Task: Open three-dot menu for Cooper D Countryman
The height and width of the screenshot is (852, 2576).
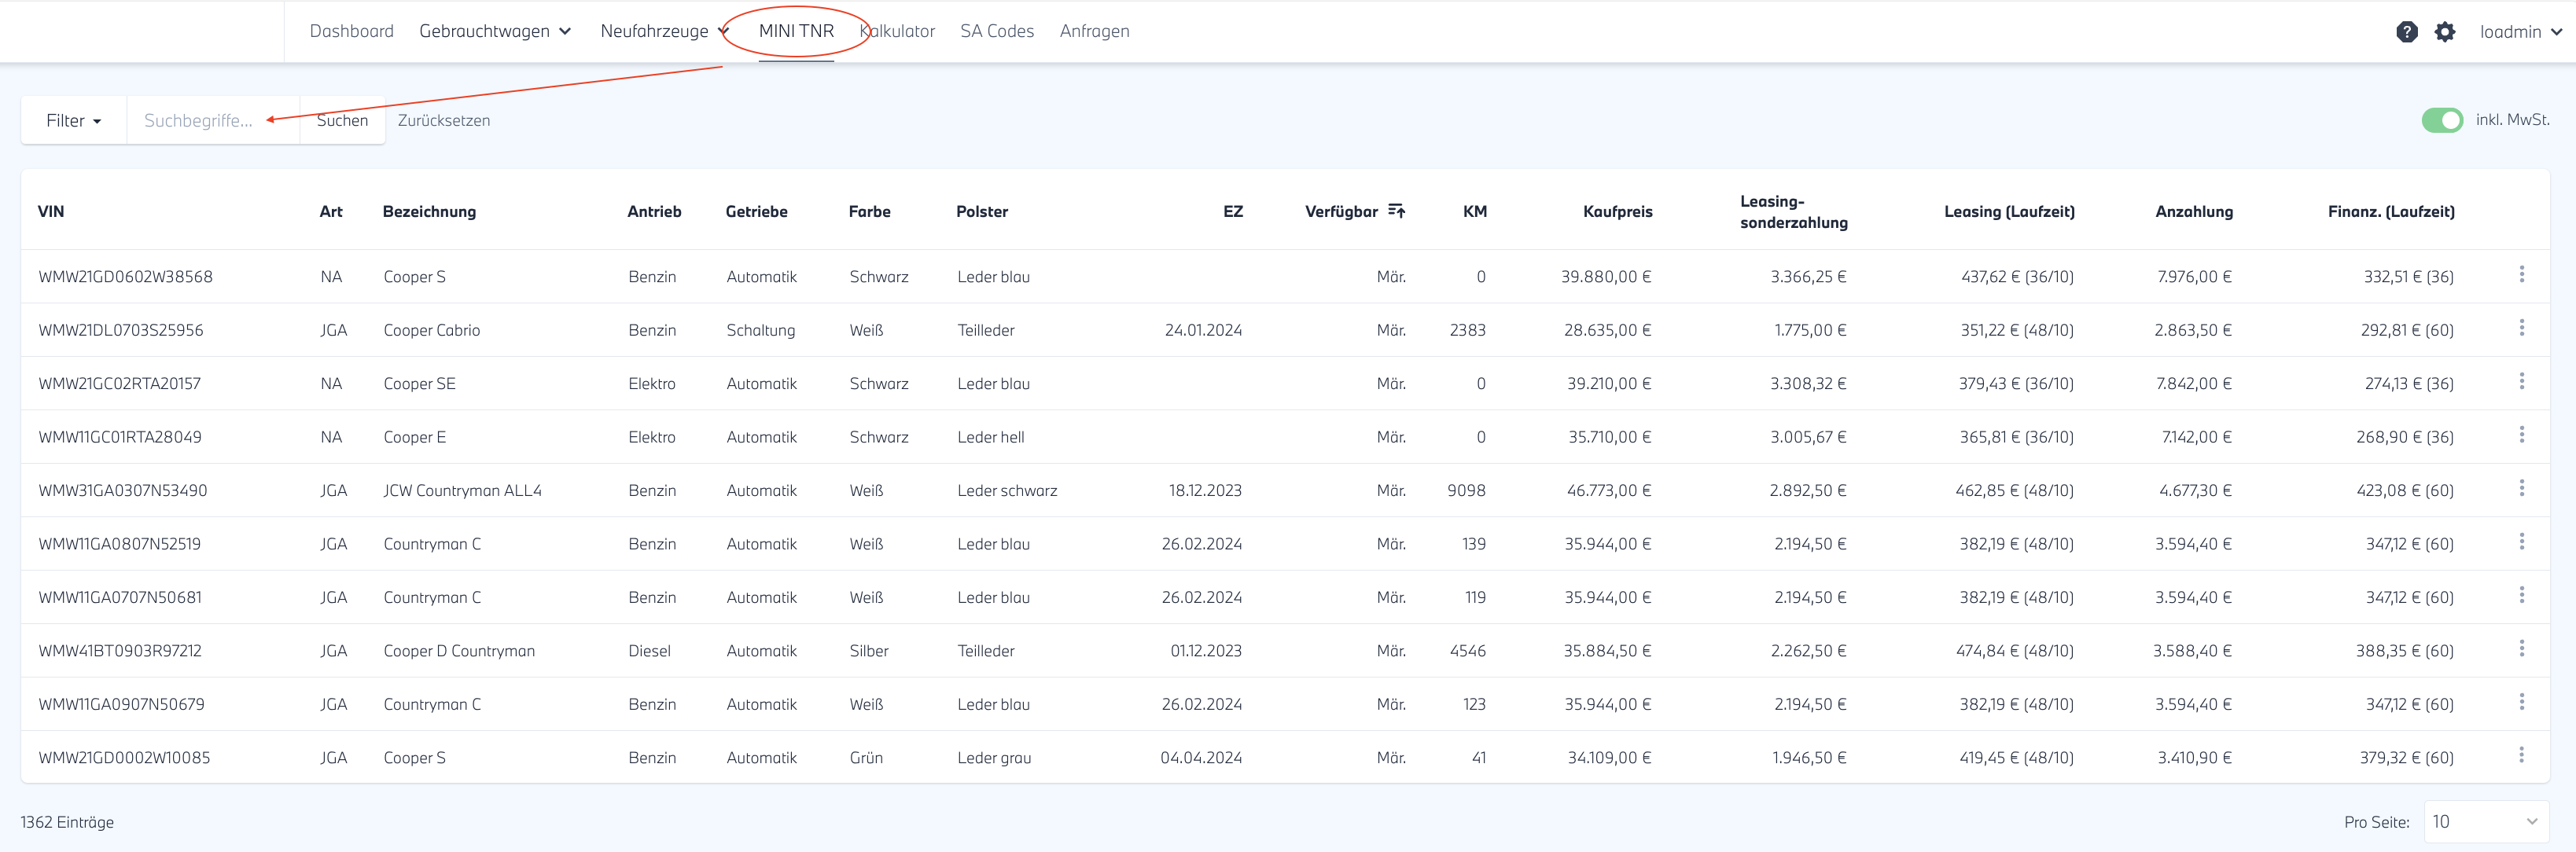Action: coord(2521,649)
